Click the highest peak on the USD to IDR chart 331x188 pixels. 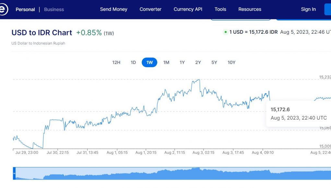click(x=199, y=80)
